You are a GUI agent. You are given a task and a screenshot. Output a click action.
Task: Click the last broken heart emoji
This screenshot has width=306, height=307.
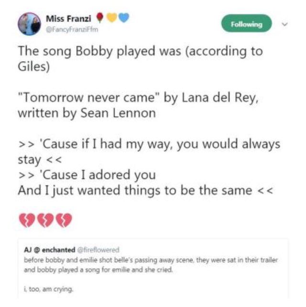pos(64,221)
